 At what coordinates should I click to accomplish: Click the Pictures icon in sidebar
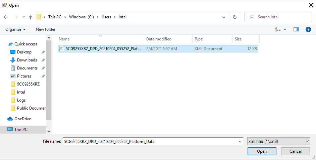tap(13, 76)
